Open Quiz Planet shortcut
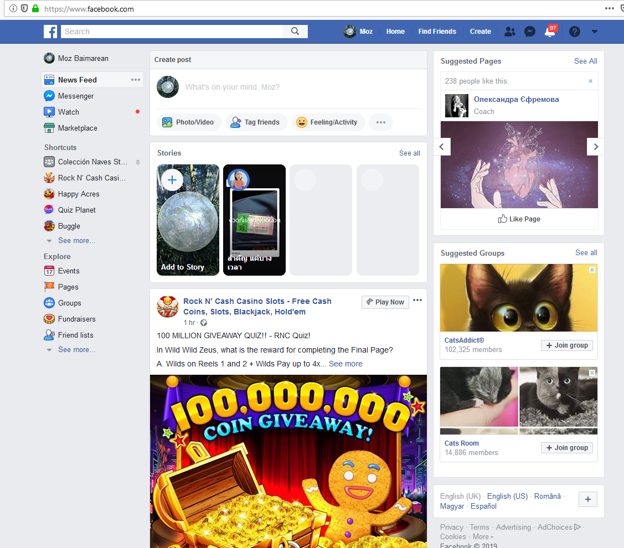Image resolution: width=624 pixels, height=548 pixels. tap(76, 210)
